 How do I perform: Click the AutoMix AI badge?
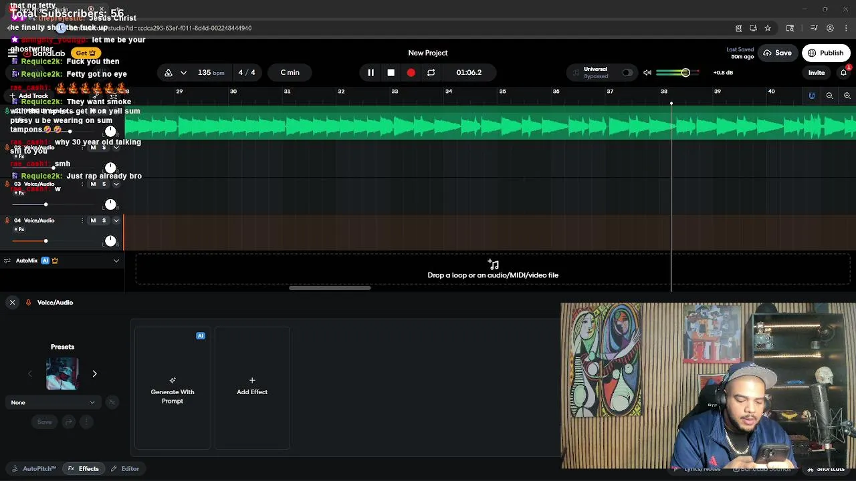[x=45, y=261]
